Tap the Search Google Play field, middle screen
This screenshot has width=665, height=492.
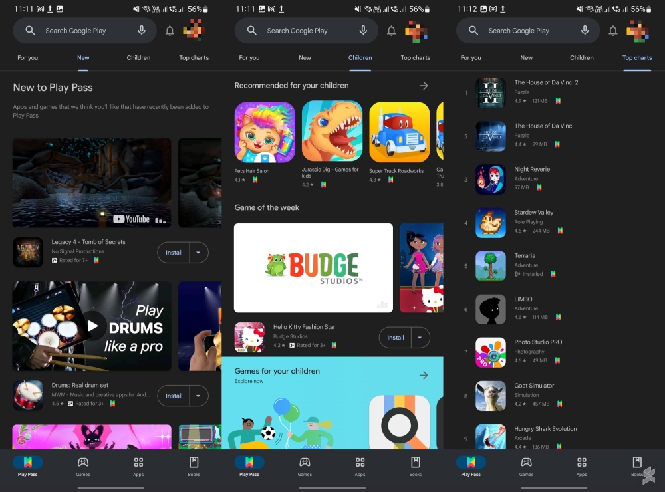pyautogui.click(x=306, y=31)
